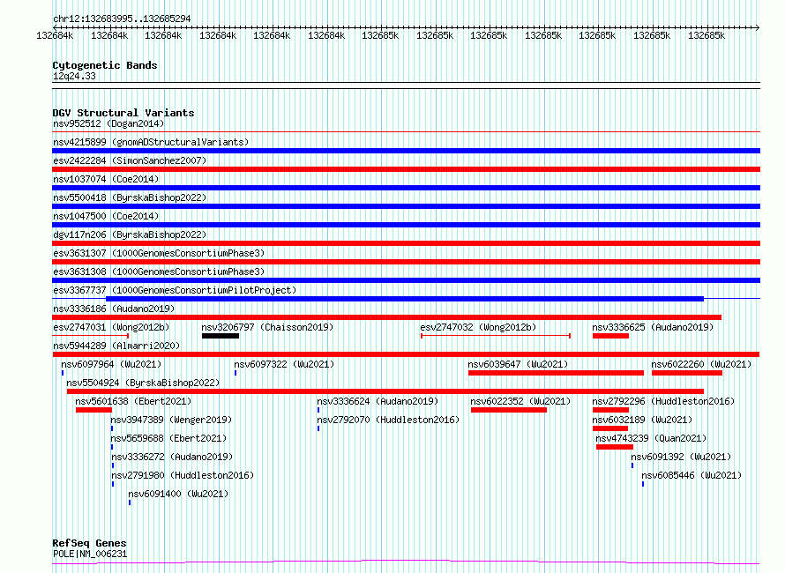
Task: Select the nsv3336625 short red bar
Action: pyautogui.click(x=610, y=336)
